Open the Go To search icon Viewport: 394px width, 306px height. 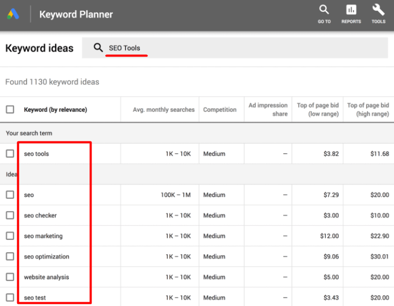pos(324,10)
